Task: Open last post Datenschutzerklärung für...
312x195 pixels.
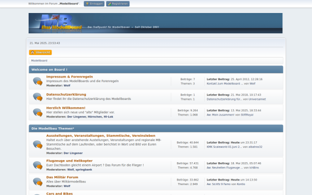Action: click(x=224, y=99)
